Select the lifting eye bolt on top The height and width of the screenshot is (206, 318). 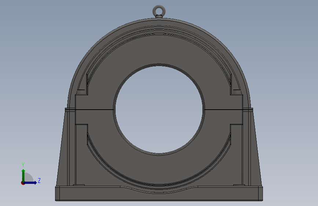point(159,11)
